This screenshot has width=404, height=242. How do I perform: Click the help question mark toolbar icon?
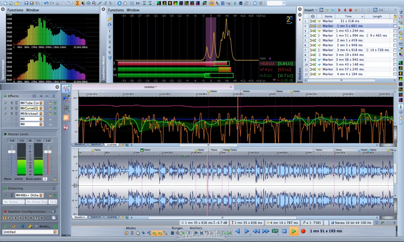click(x=255, y=3)
